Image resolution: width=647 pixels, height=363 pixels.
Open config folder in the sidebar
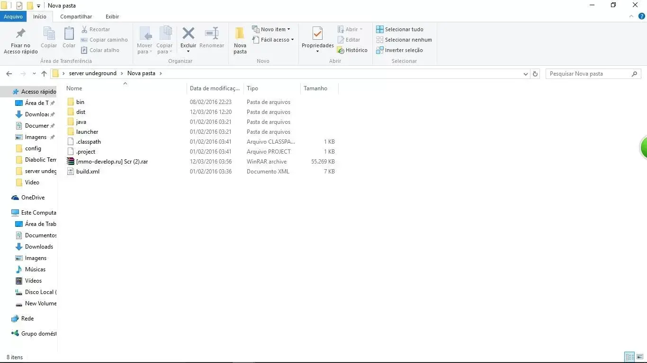(x=28, y=148)
